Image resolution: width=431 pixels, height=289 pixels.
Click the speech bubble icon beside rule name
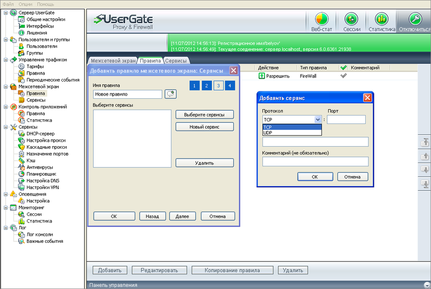click(x=170, y=94)
